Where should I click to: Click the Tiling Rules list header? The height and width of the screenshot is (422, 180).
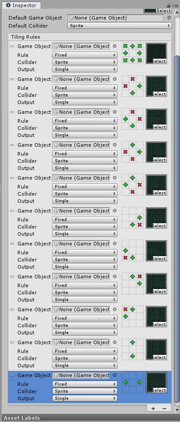[90, 37]
